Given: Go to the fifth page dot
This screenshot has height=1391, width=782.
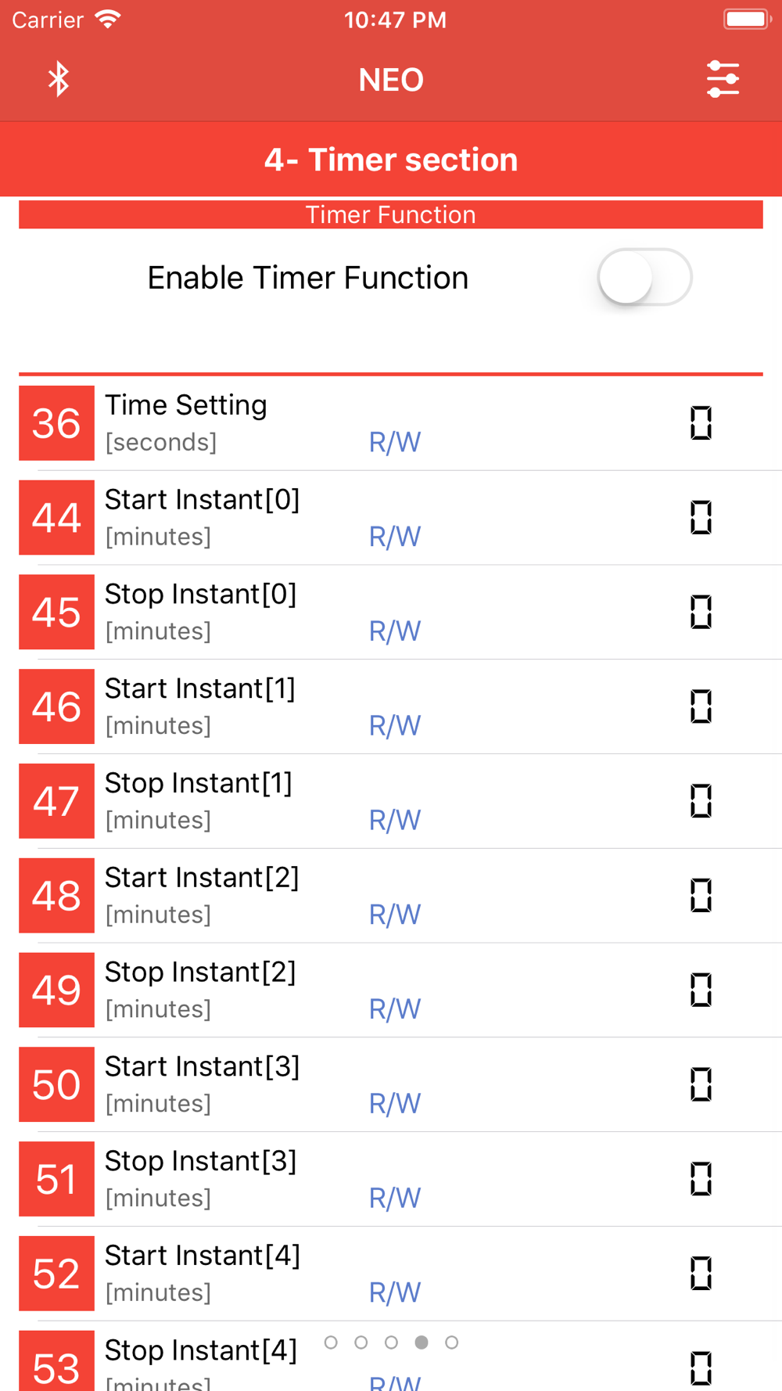Looking at the screenshot, I should tap(451, 1342).
